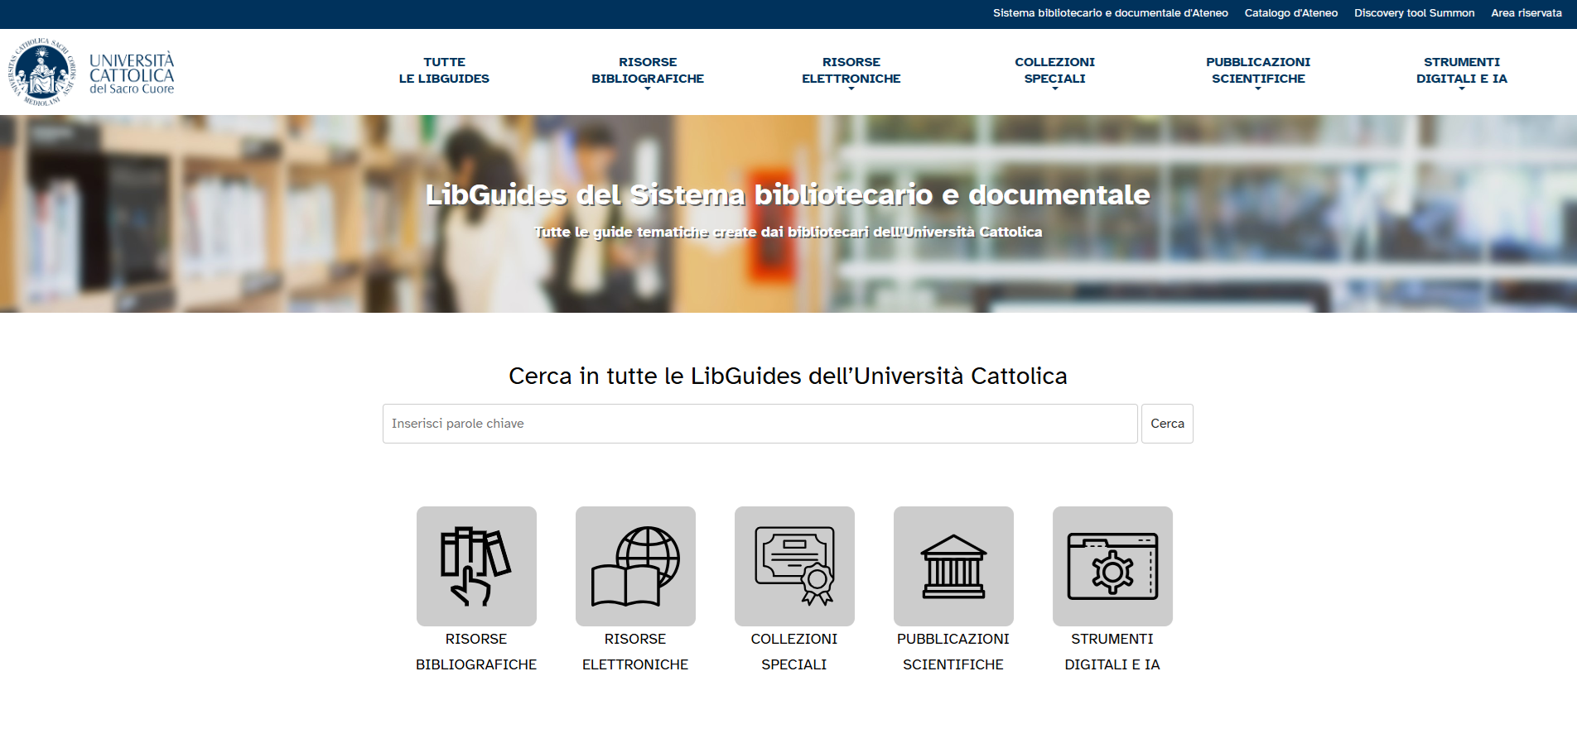This screenshot has height=748, width=1577.
Task: Click the gear folder Strumenti Digitali icon
Action: coord(1112,566)
